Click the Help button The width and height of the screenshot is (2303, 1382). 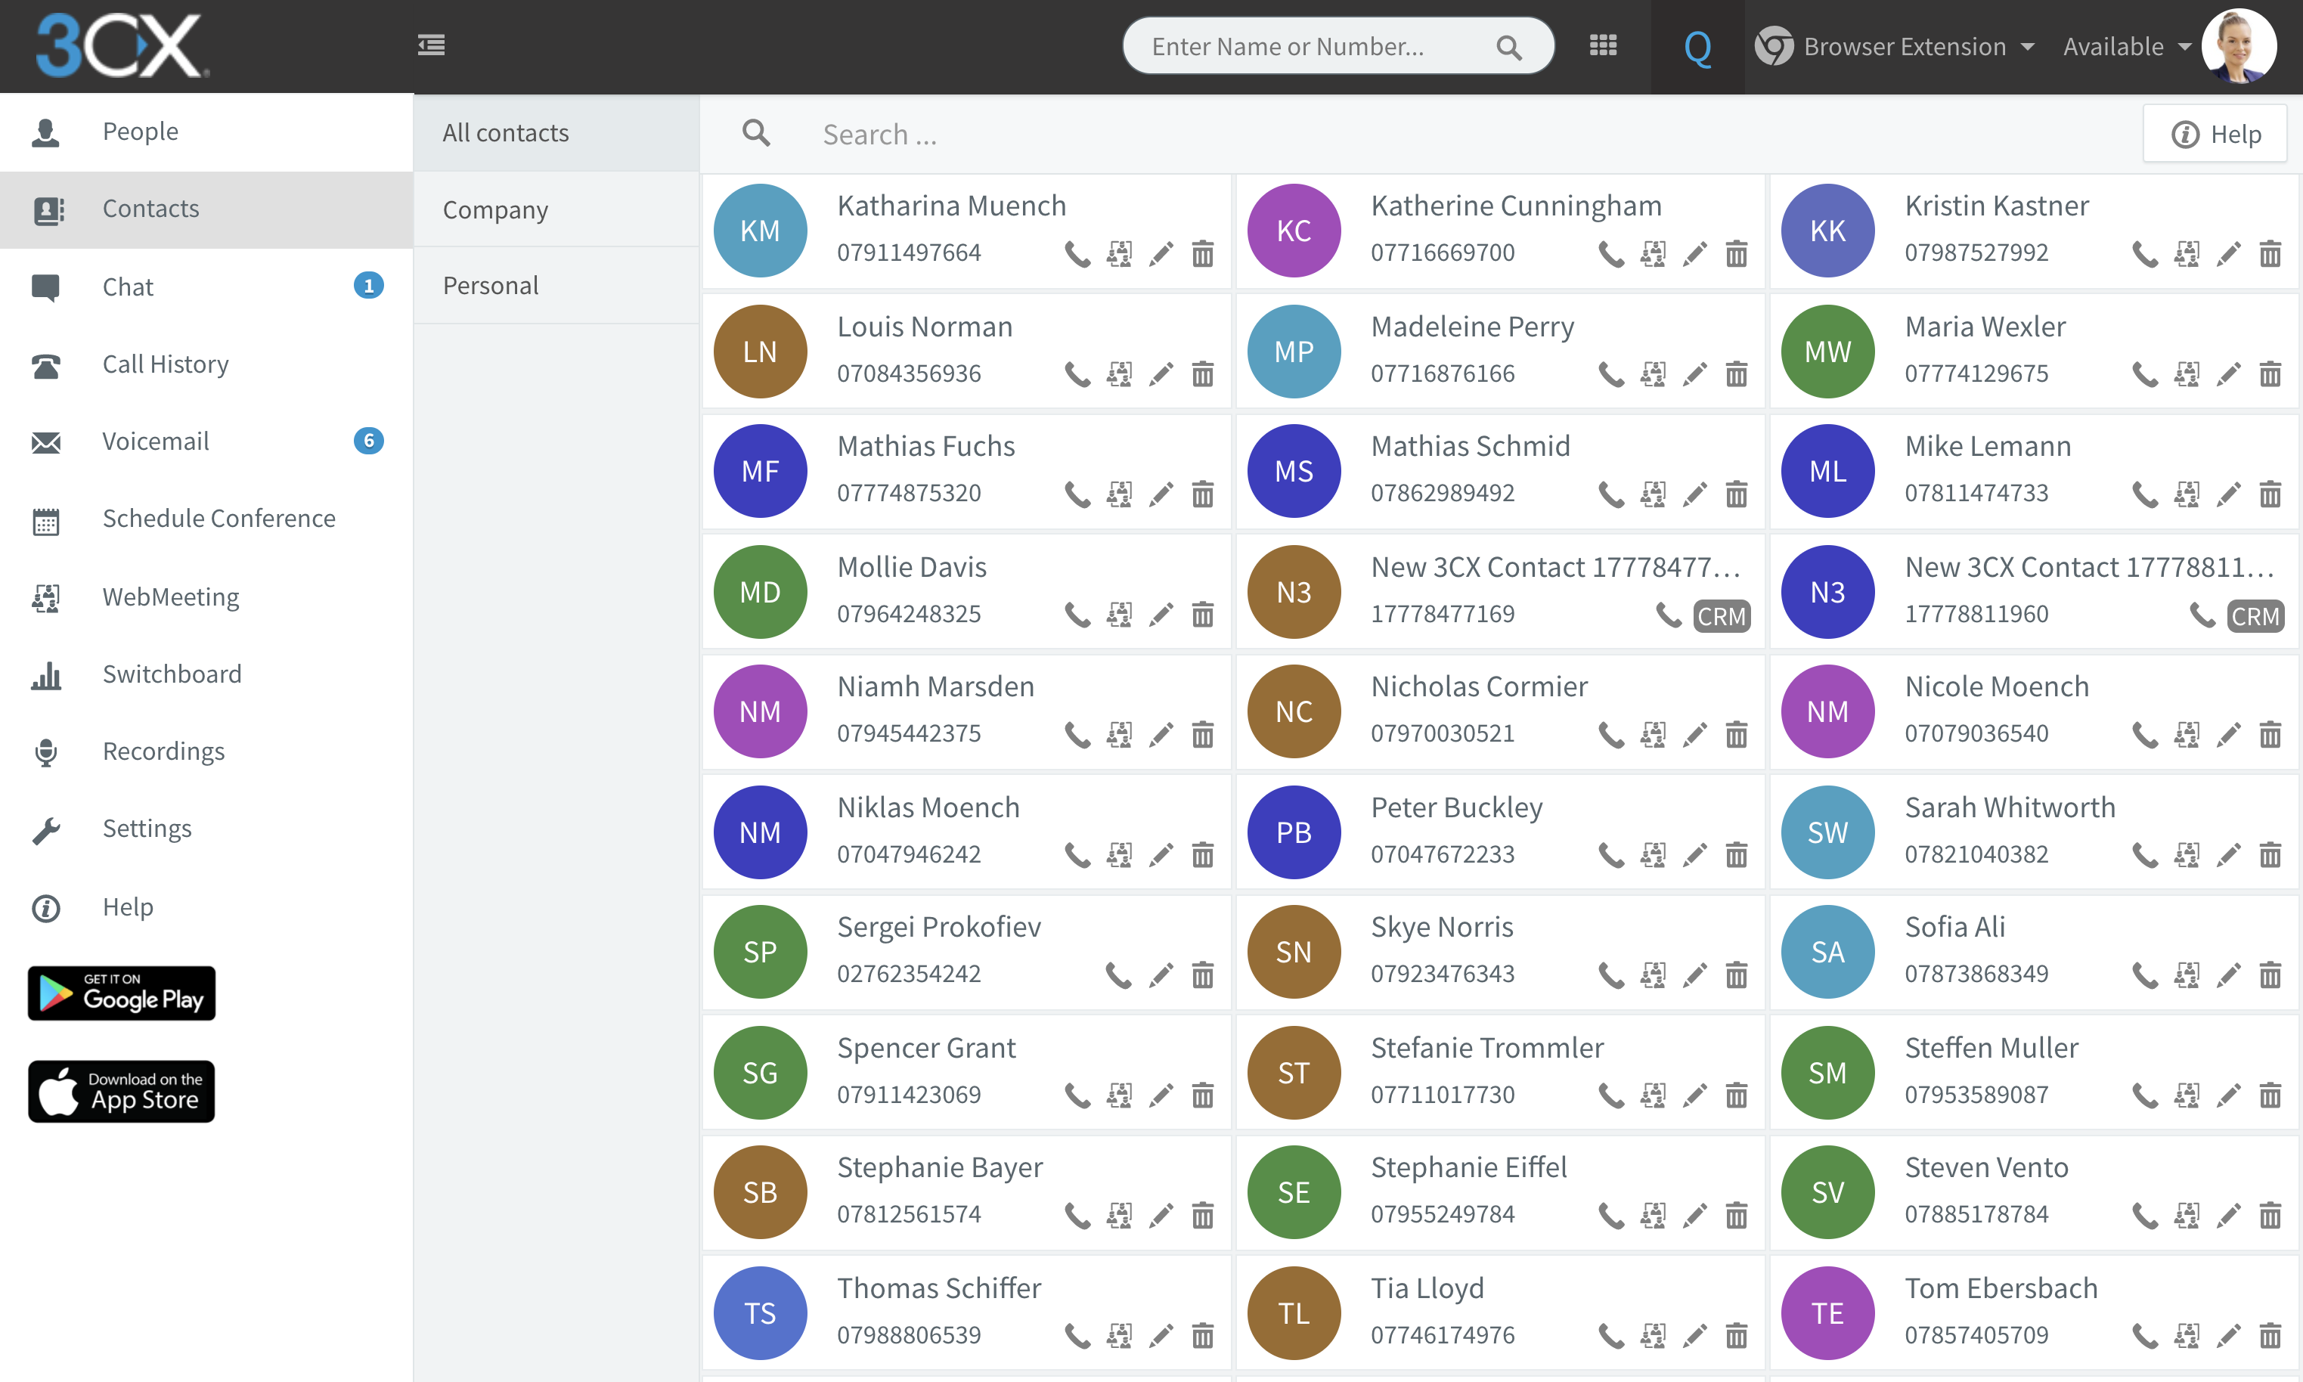2215,134
